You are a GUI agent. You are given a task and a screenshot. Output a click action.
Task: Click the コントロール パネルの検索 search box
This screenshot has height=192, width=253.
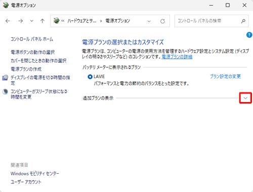[x=211, y=21]
